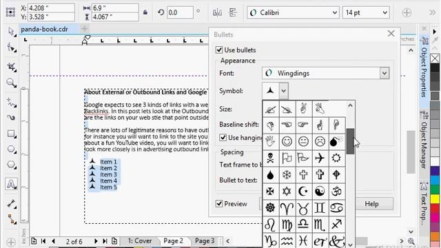Click the X position field
This screenshot has height=248, width=441.
(51, 8)
